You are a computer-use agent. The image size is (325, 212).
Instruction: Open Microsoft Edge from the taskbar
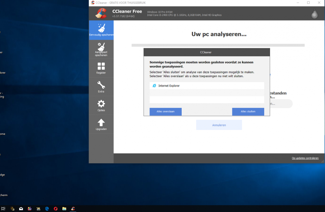point(47,208)
